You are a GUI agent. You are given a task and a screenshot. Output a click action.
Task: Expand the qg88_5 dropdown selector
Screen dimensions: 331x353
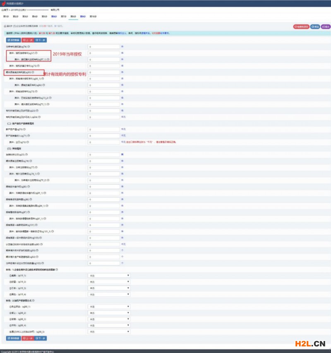(109, 332)
